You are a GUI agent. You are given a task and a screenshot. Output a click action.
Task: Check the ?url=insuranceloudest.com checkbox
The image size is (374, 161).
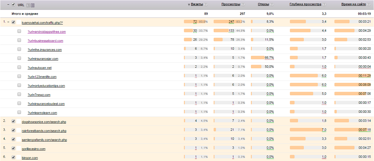click(19, 103)
